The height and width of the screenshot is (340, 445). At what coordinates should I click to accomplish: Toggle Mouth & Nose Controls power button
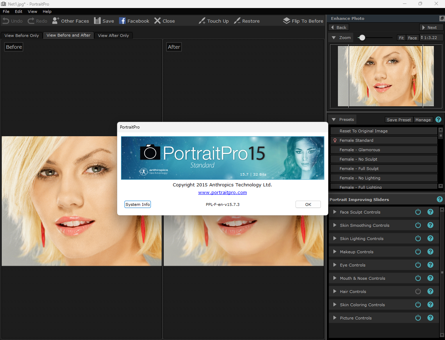click(418, 278)
